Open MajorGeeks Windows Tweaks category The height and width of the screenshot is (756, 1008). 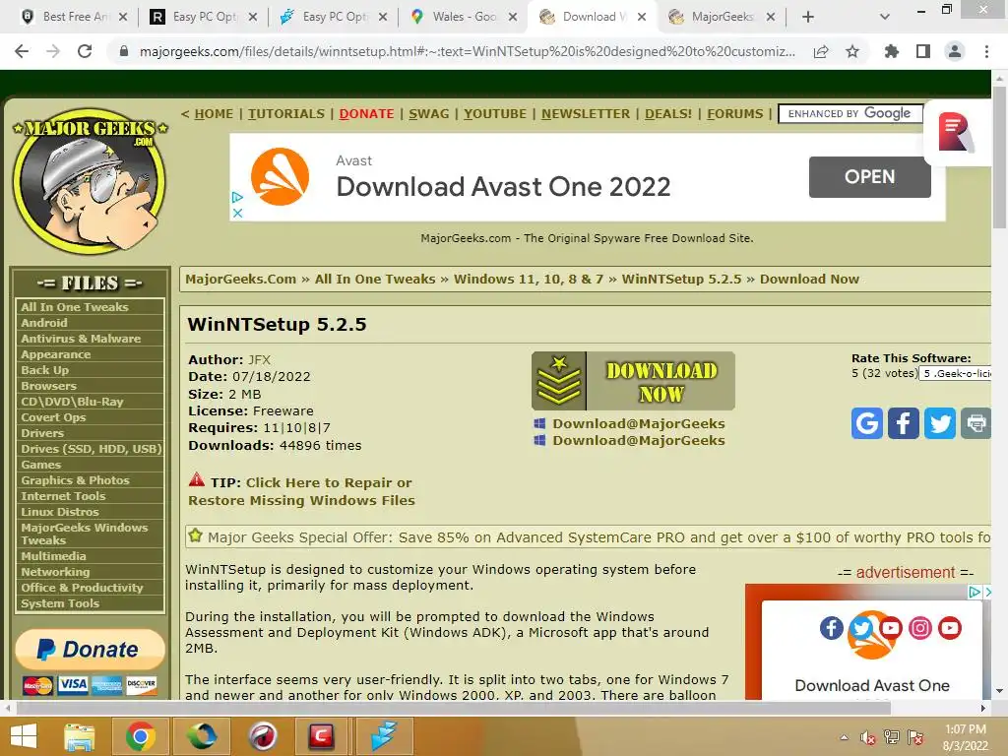click(85, 534)
